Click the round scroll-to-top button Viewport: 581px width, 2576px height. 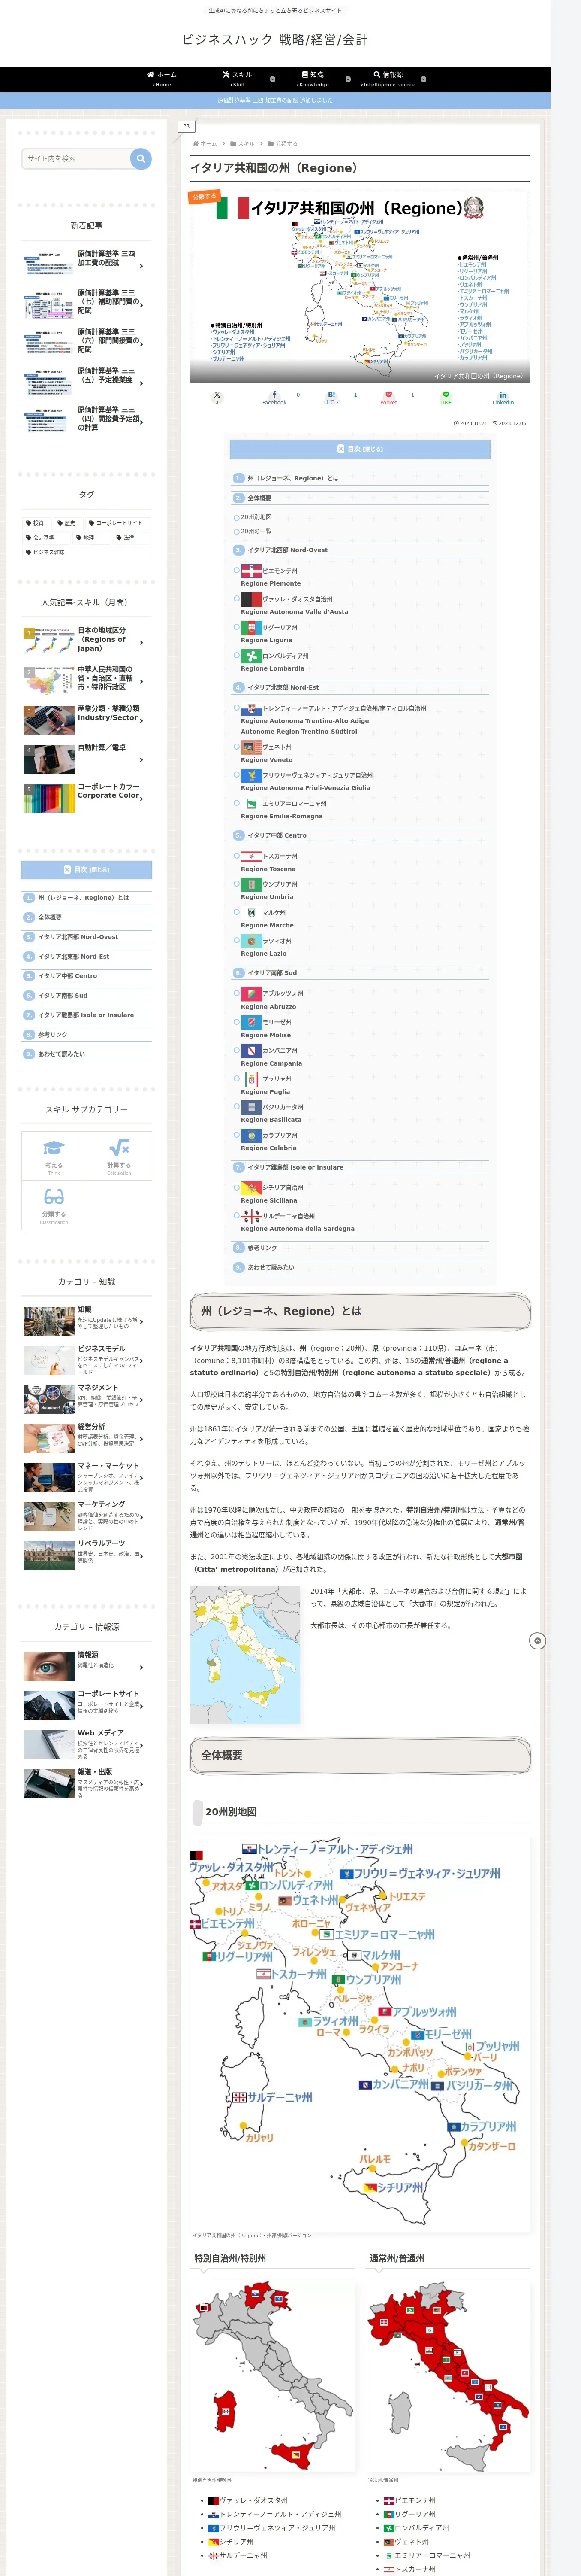537,1641
